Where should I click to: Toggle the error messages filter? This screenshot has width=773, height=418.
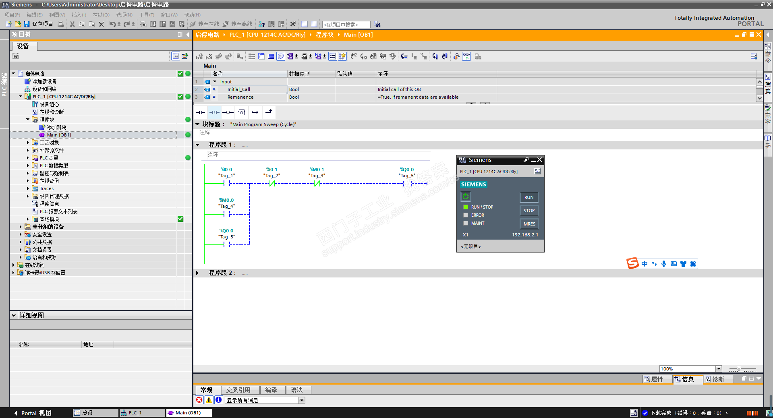tap(199, 400)
